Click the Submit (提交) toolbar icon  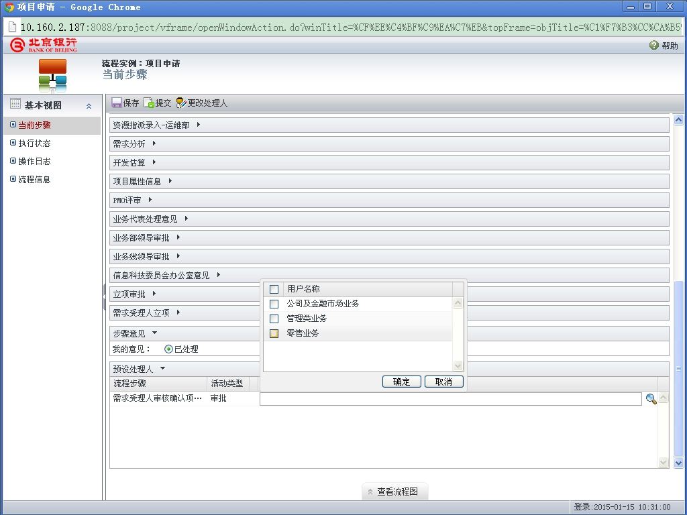(x=149, y=103)
